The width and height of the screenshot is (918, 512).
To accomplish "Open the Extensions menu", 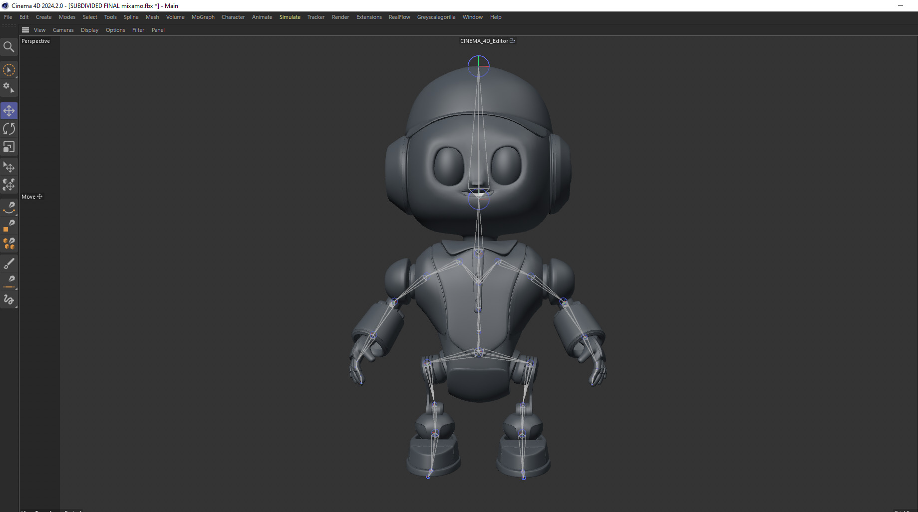I will [369, 17].
